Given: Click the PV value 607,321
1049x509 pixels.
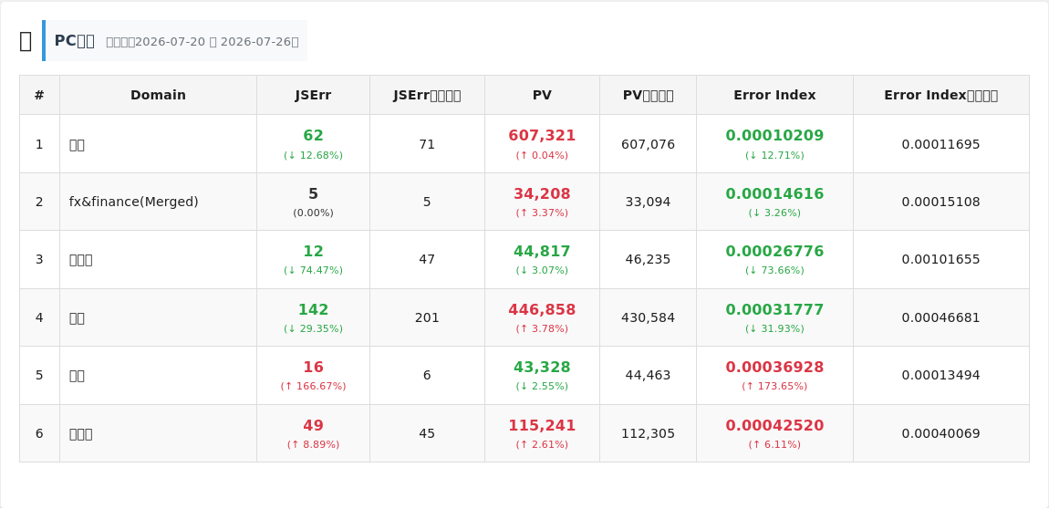Looking at the screenshot, I should coord(542,136).
